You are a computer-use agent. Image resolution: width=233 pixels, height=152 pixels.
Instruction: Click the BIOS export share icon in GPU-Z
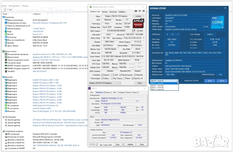134,31
